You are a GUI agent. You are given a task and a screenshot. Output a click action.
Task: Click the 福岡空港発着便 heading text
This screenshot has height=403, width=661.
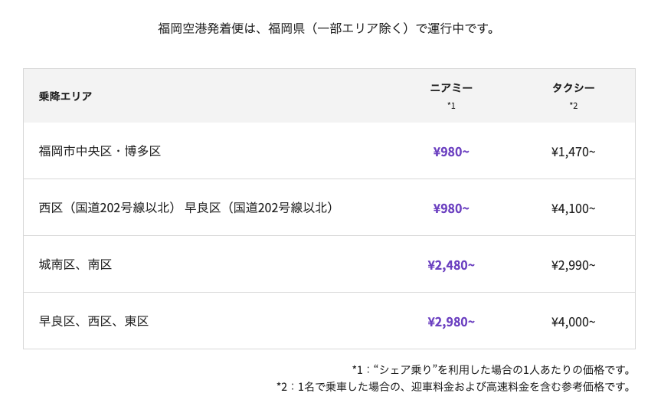tap(327, 28)
